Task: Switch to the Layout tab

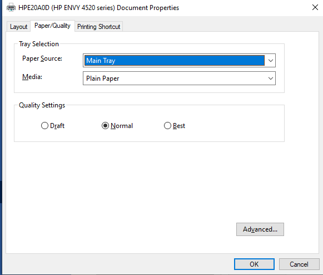Action: click(18, 27)
